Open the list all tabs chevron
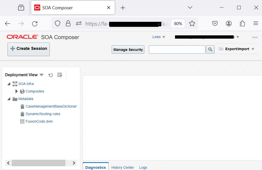 [190, 8]
